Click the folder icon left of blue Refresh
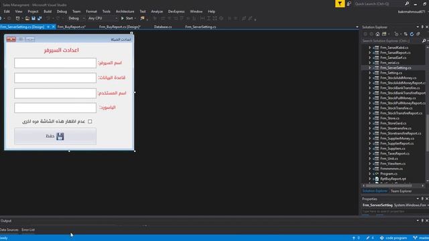 click(406, 34)
